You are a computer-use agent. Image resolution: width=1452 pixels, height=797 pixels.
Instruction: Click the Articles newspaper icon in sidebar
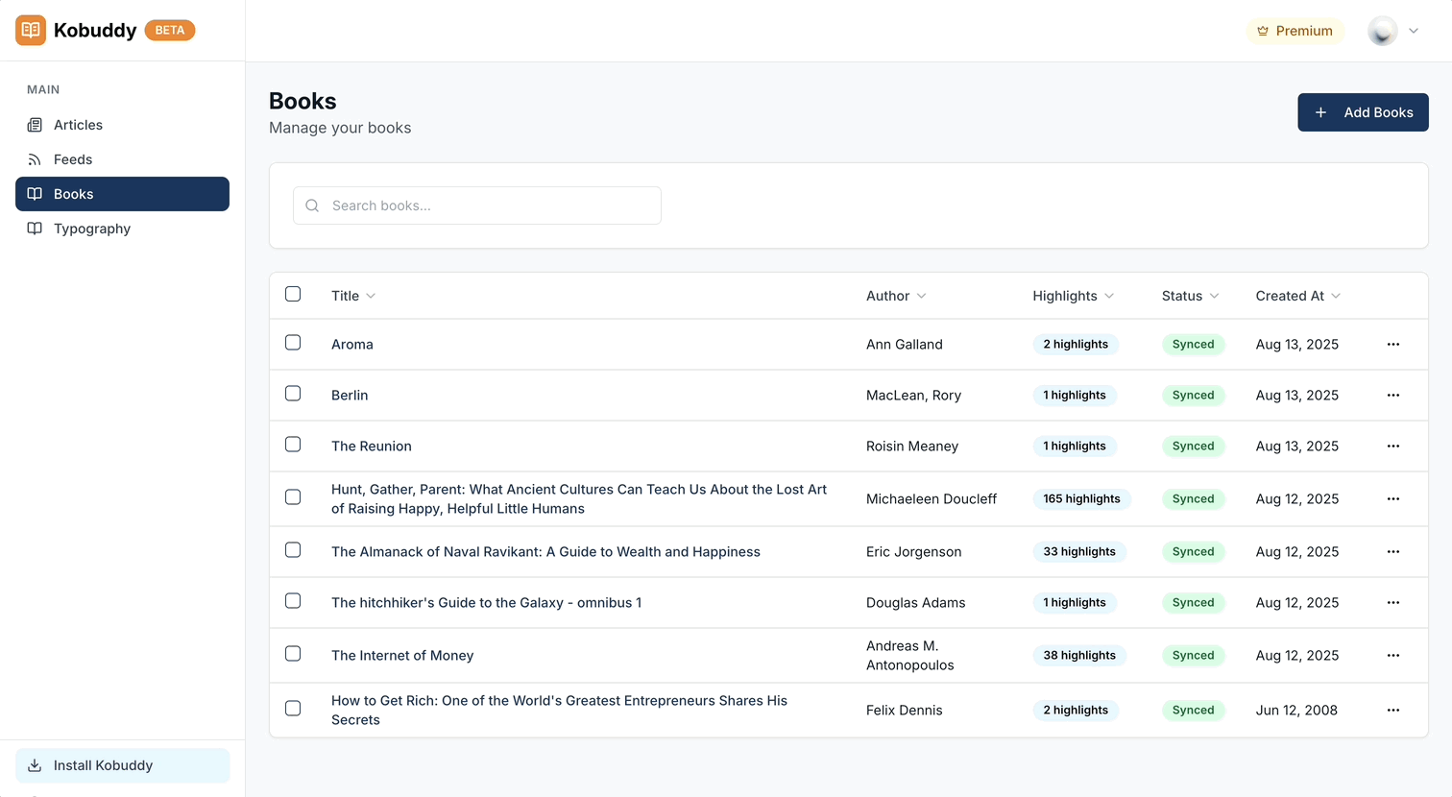35,125
